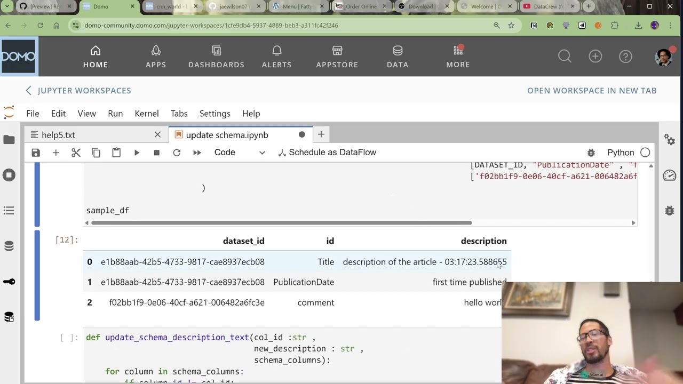
Task: Open the database icon in left sidebar
Action: [9, 246]
